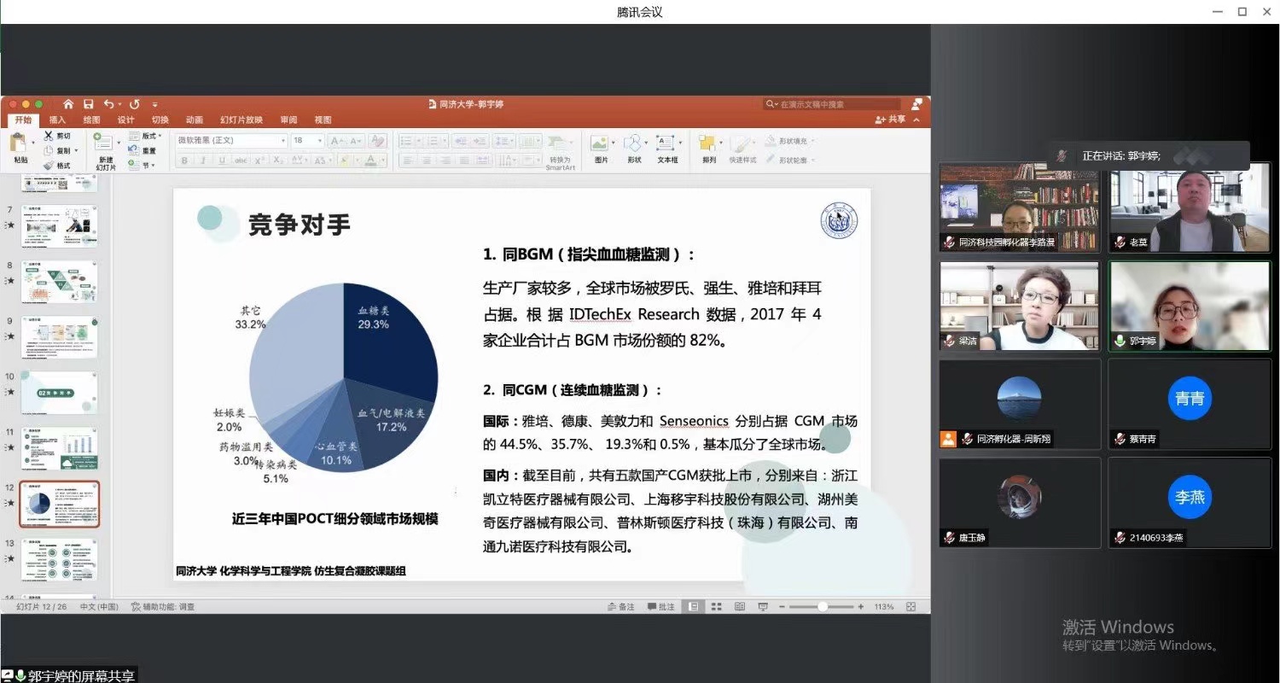Toggle the comments pane (批注)
The height and width of the screenshot is (683, 1280).
[x=660, y=607]
